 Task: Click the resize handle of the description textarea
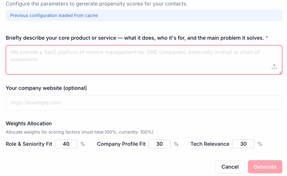tap(280, 73)
